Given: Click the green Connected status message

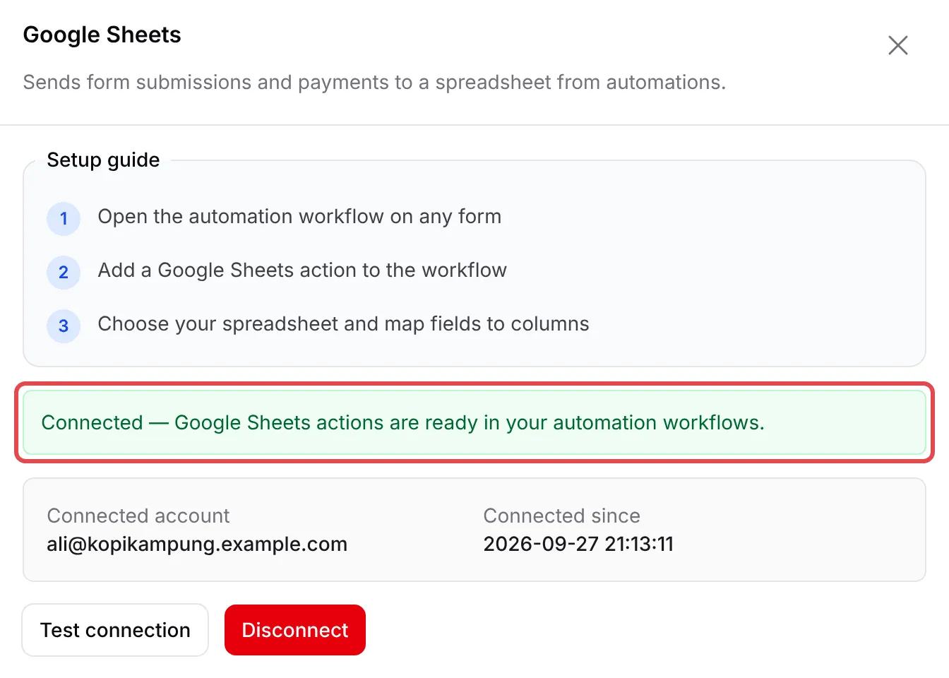Looking at the screenshot, I should [x=474, y=422].
